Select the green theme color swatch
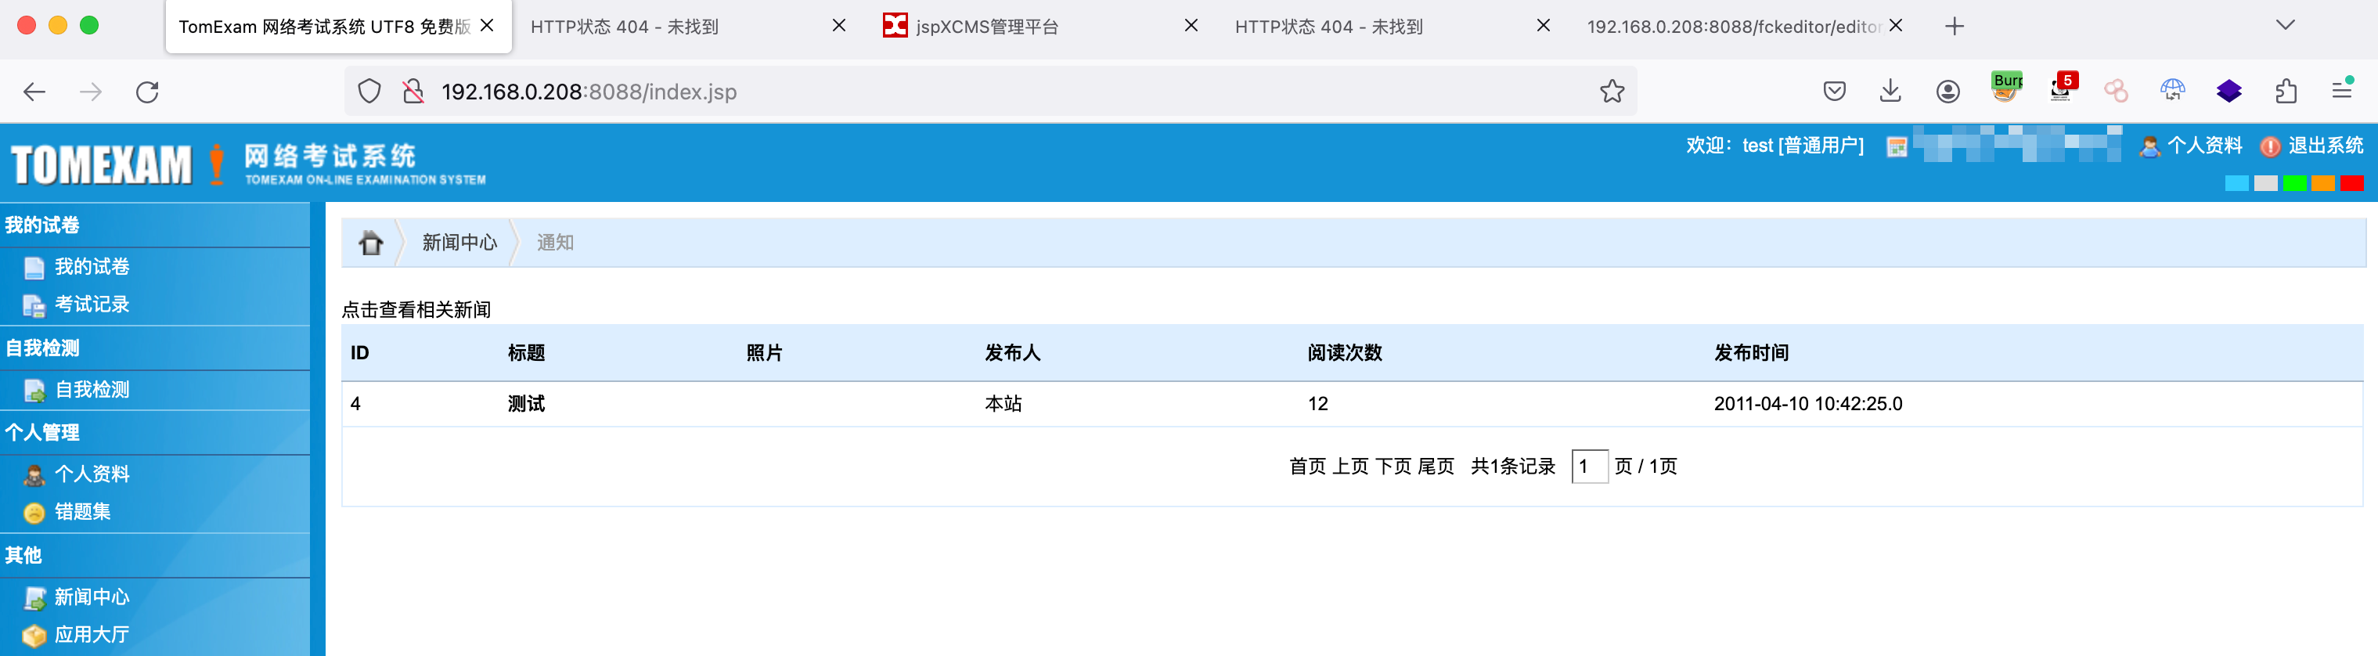Viewport: 2378px width, 656px height. pos(2294,184)
